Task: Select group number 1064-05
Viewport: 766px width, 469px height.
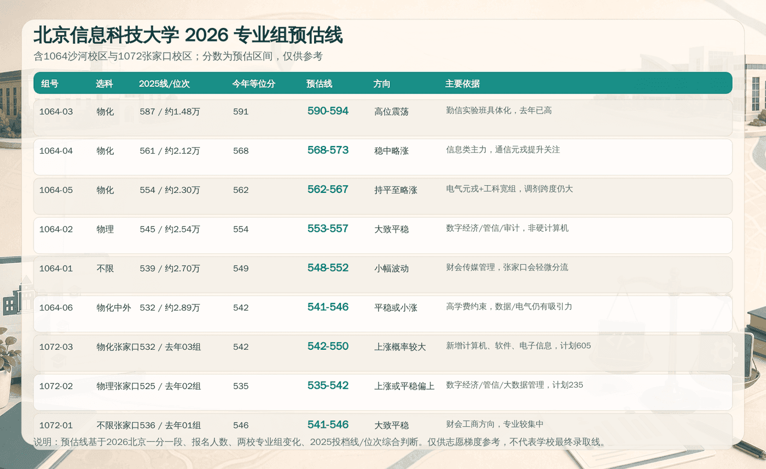Action: point(56,190)
